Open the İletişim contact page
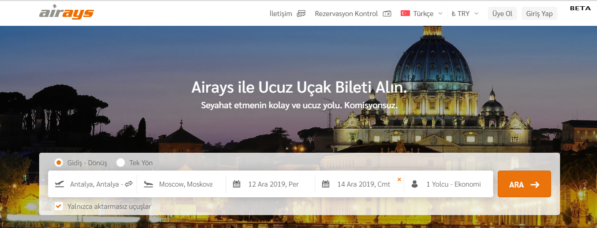The image size is (597, 228). [x=288, y=13]
